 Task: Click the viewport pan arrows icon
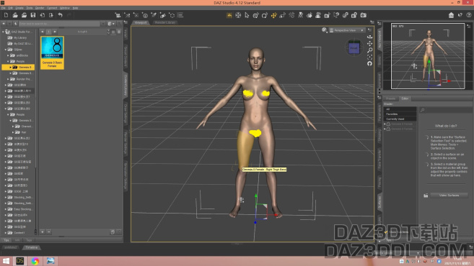pos(369,44)
